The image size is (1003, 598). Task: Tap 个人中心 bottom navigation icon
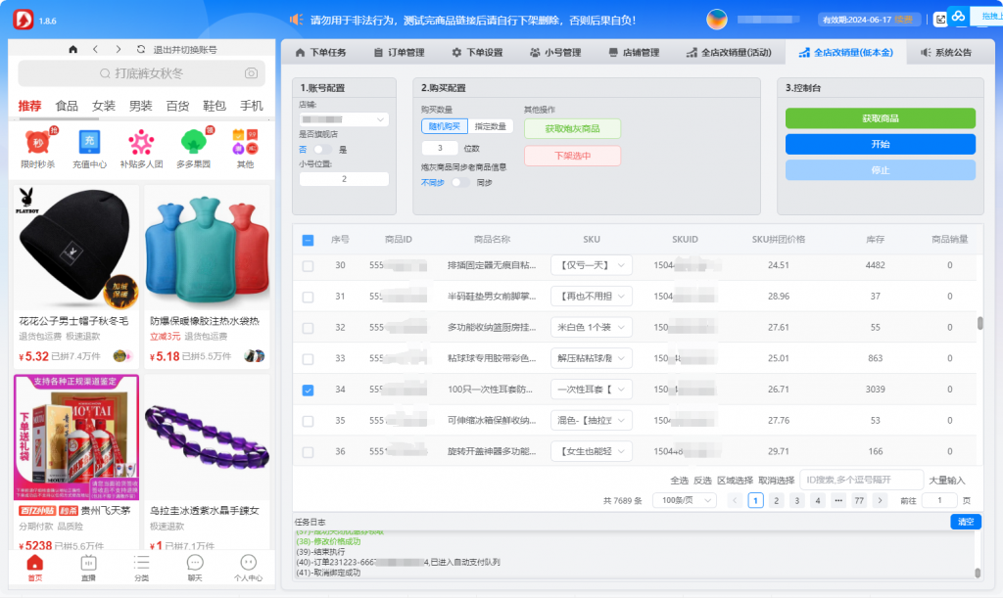click(x=248, y=563)
